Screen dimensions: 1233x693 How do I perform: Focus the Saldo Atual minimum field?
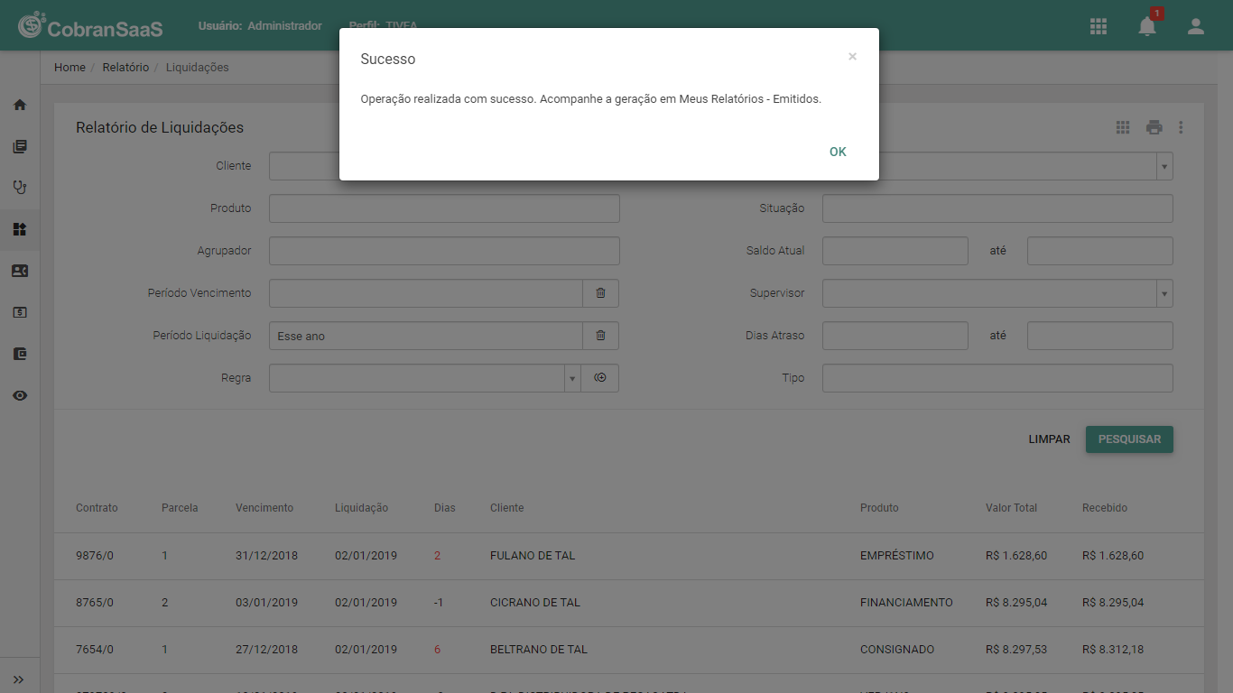(895, 251)
